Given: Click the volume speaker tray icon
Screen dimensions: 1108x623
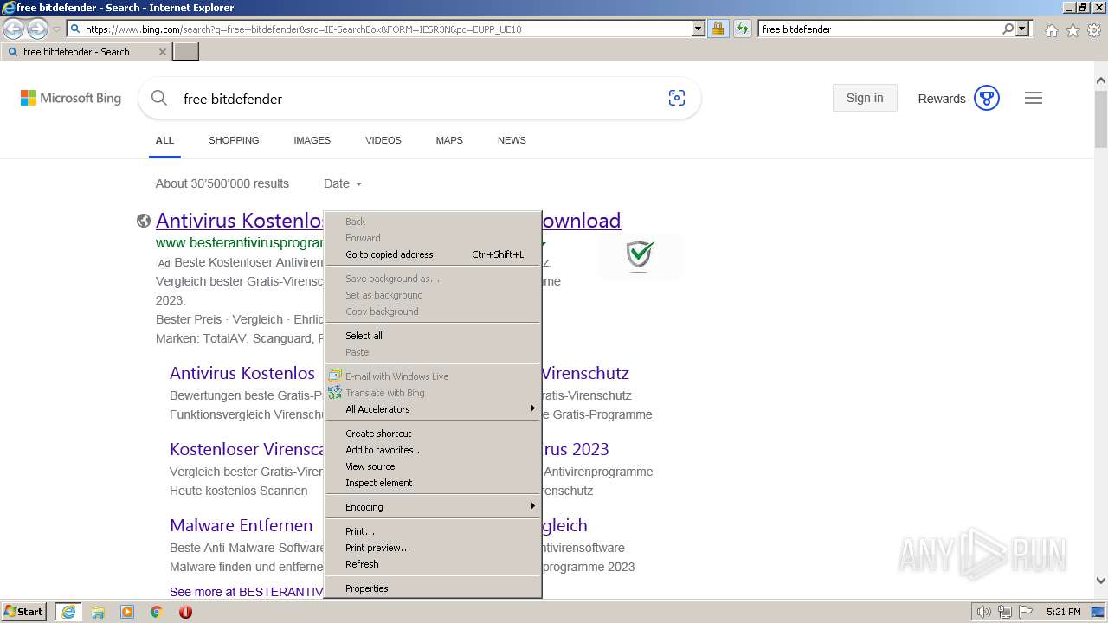Looking at the screenshot, I should pos(984,612).
